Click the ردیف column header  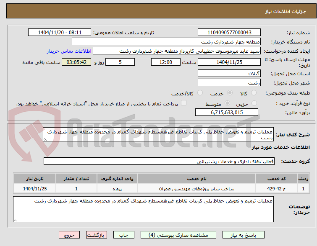(303, 179)
